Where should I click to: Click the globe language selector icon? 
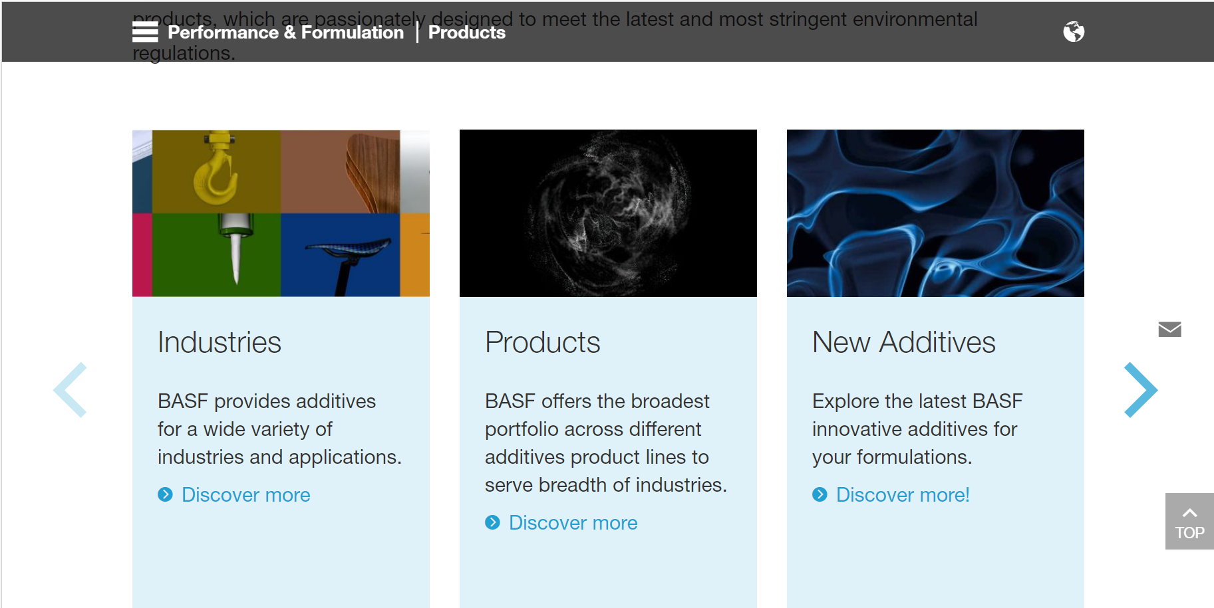point(1074,31)
